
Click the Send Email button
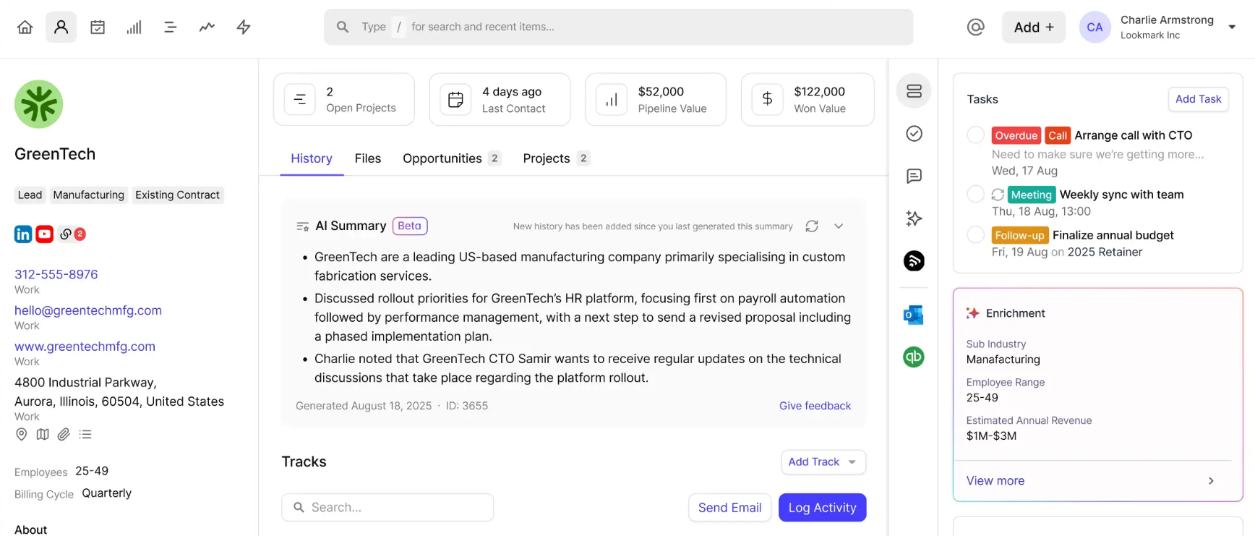(730, 508)
